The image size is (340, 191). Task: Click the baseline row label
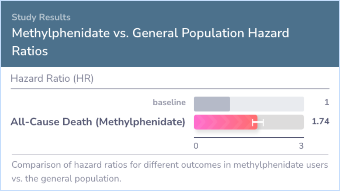point(169,102)
